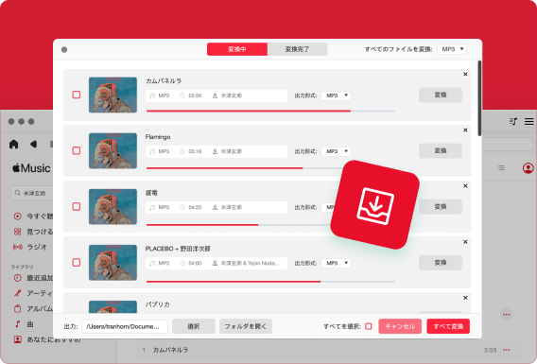Image resolution: width=537 pixels, height=364 pixels.
Task: Tick the checkbox for Flamingo
Action: 77,150
